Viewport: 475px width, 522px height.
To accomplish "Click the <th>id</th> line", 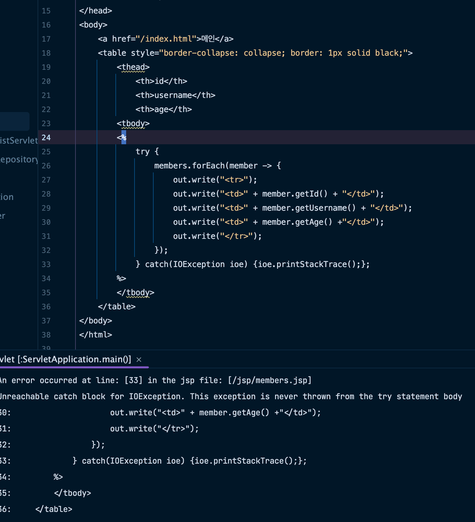I will [x=161, y=81].
